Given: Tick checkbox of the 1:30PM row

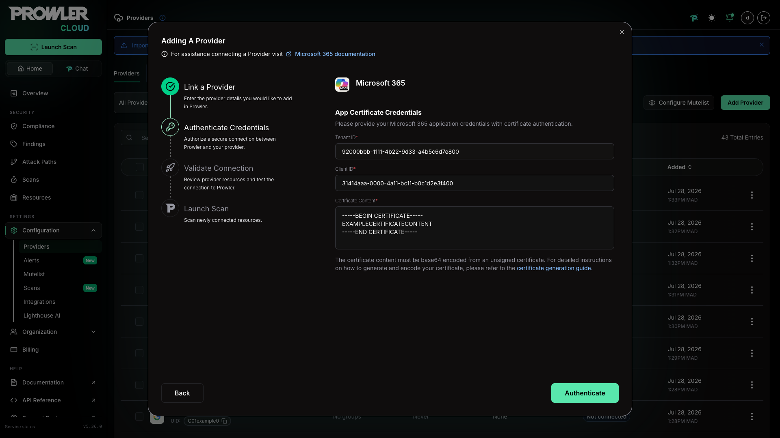Looking at the screenshot, I should (x=139, y=322).
